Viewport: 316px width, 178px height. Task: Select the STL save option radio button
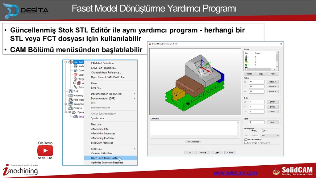[252, 131]
